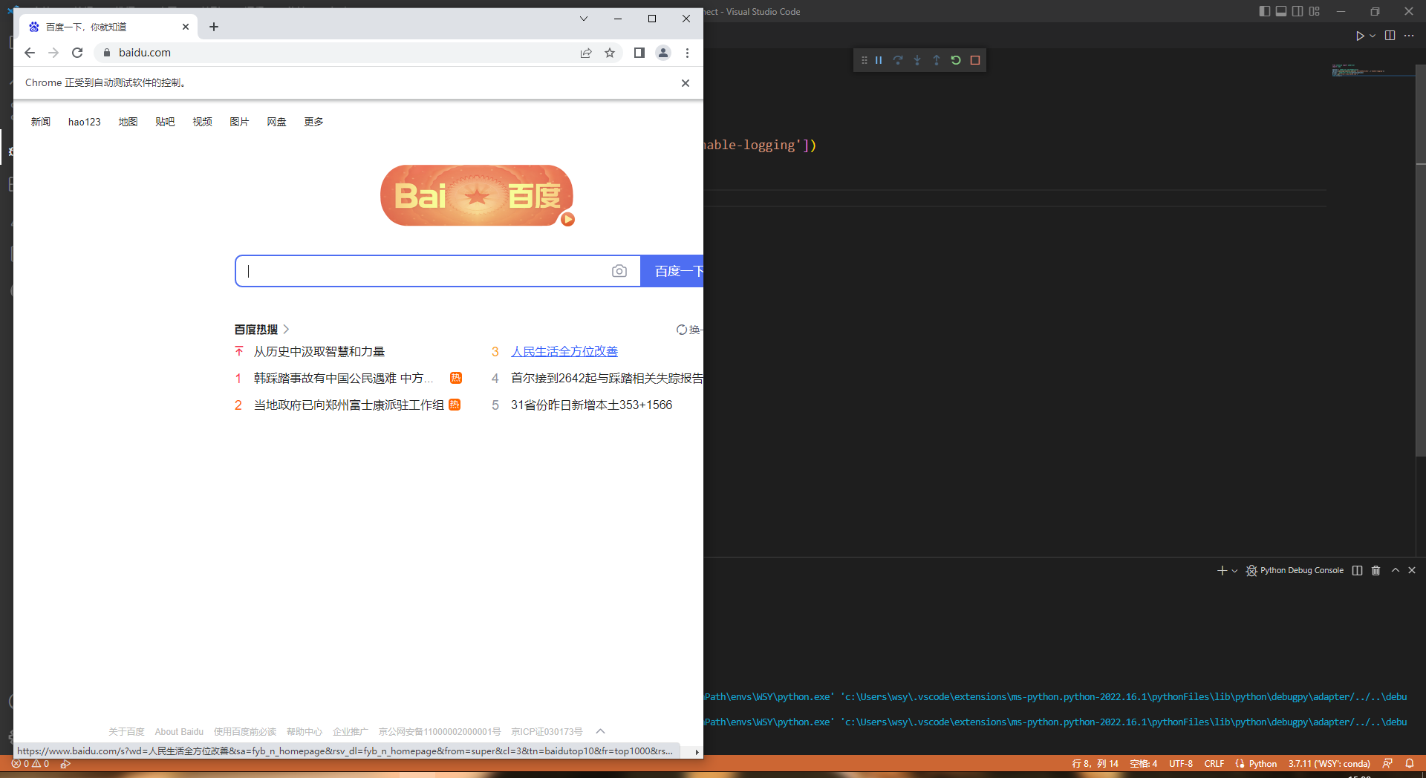
Task: Click the About Baidu footer link
Action: (178, 731)
